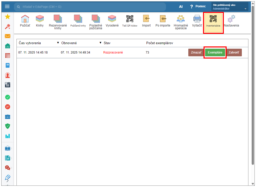Open the envelope messages sidebar icon
Viewport: 256px width, 187px height.
click(8, 36)
